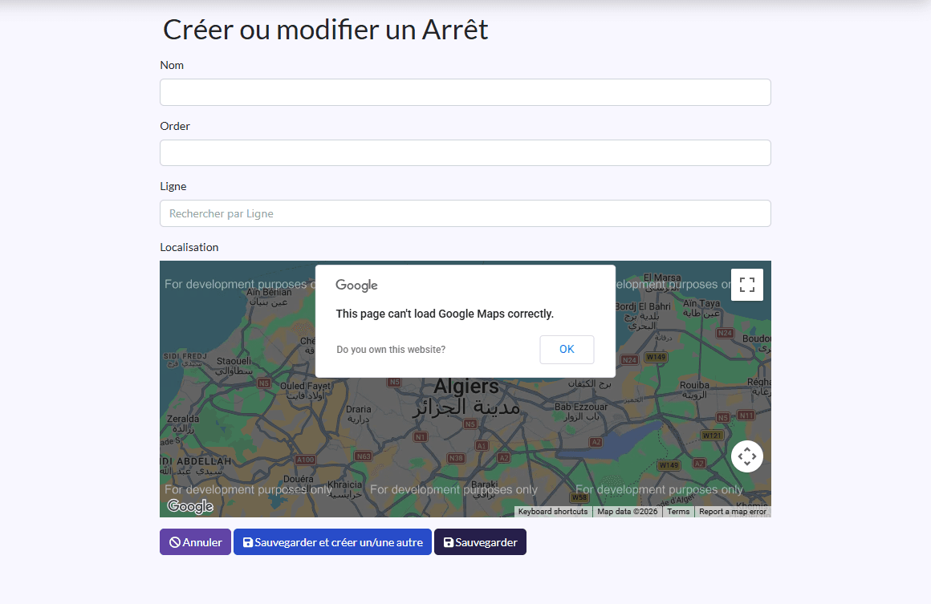
Task: Toggle fullscreen view on the map
Action: point(747,285)
